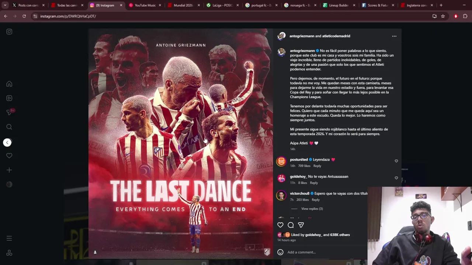This screenshot has width=472, height=265.
Task: Open the list of 638K others who liked
Action: click(x=340, y=235)
